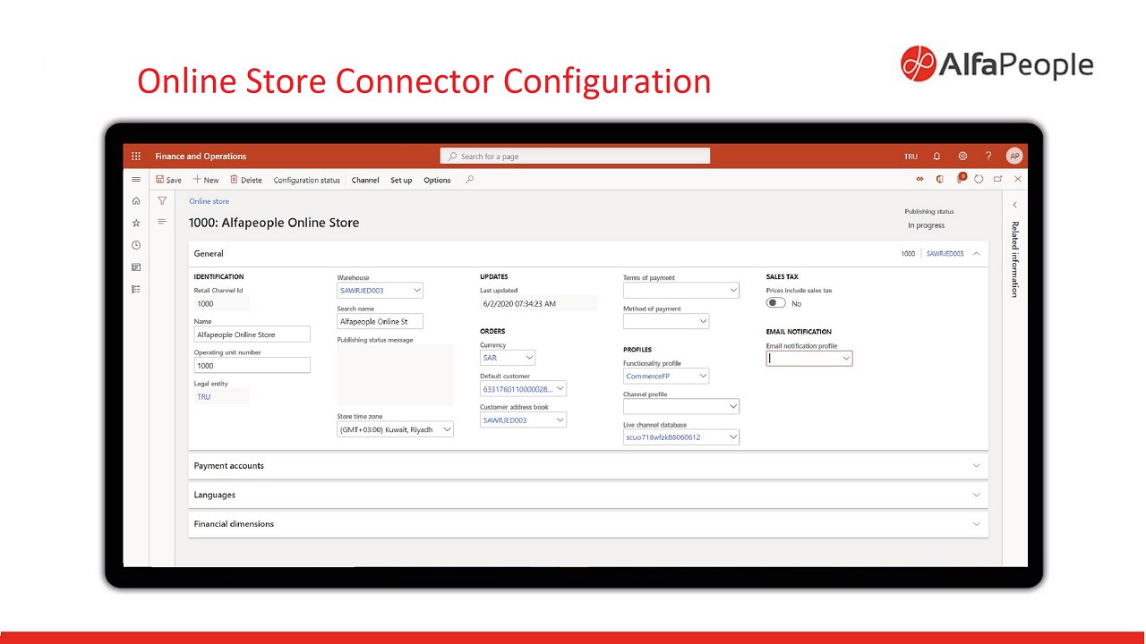Close the form with the X icon

(x=1018, y=179)
